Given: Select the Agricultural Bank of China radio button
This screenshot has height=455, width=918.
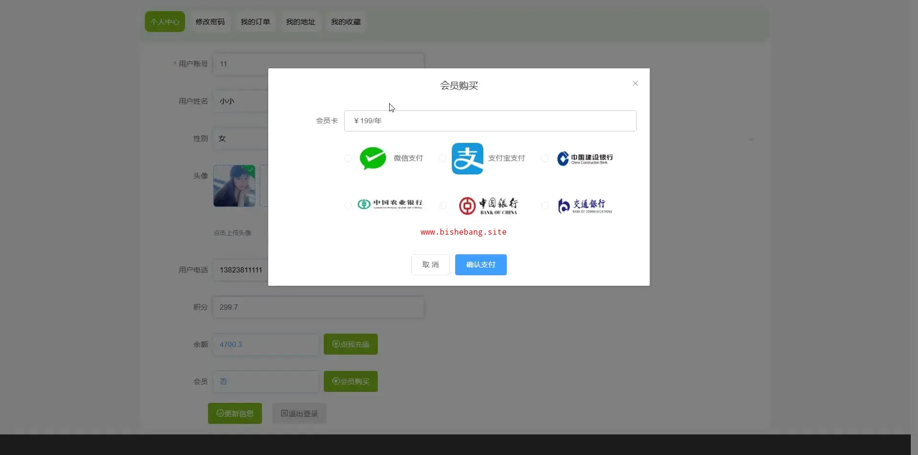Looking at the screenshot, I should coord(348,205).
